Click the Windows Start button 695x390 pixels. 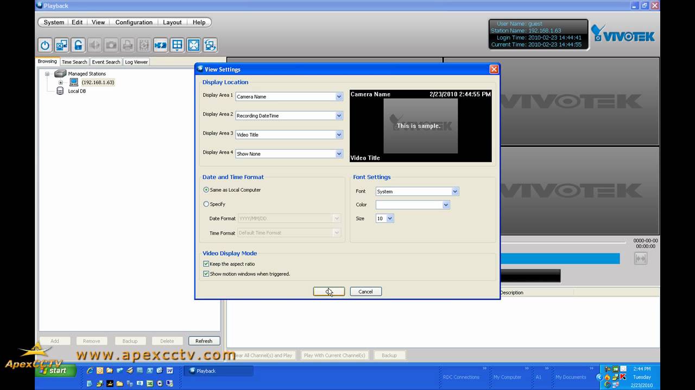[x=56, y=371]
